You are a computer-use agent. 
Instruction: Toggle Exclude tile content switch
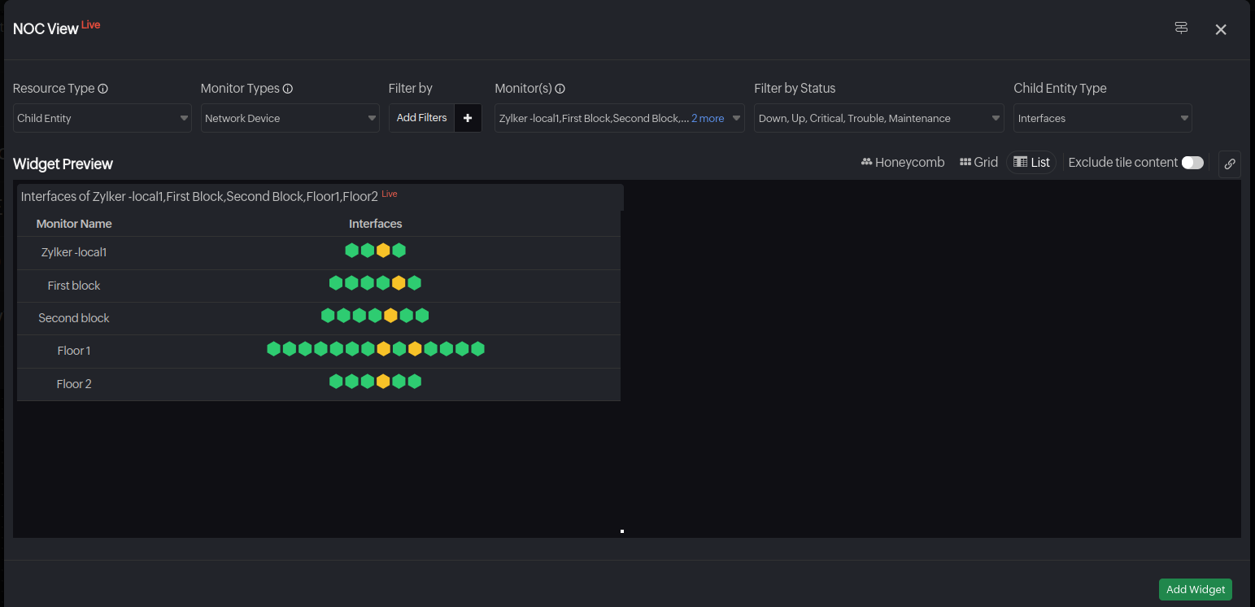click(1192, 163)
